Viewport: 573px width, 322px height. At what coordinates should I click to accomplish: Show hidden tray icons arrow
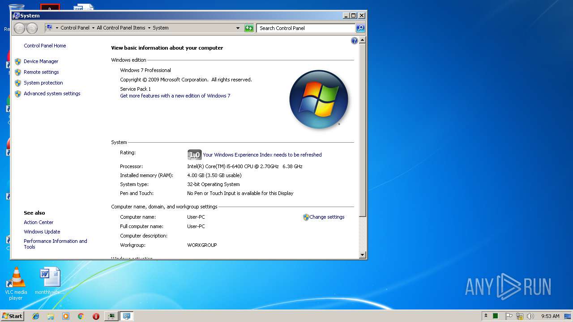[x=486, y=316]
